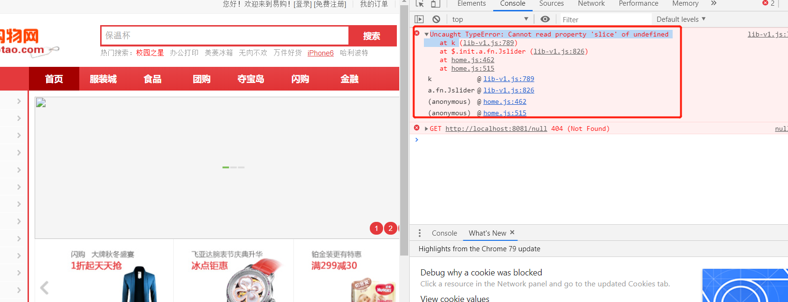Screen dimensions: 788x302
Task: Open the 登录 login link
Action: click(x=303, y=4)
